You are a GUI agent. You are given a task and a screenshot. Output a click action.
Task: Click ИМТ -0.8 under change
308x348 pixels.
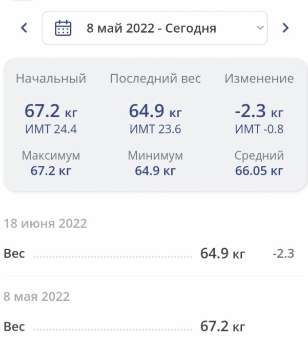click(x=259, y=129)
